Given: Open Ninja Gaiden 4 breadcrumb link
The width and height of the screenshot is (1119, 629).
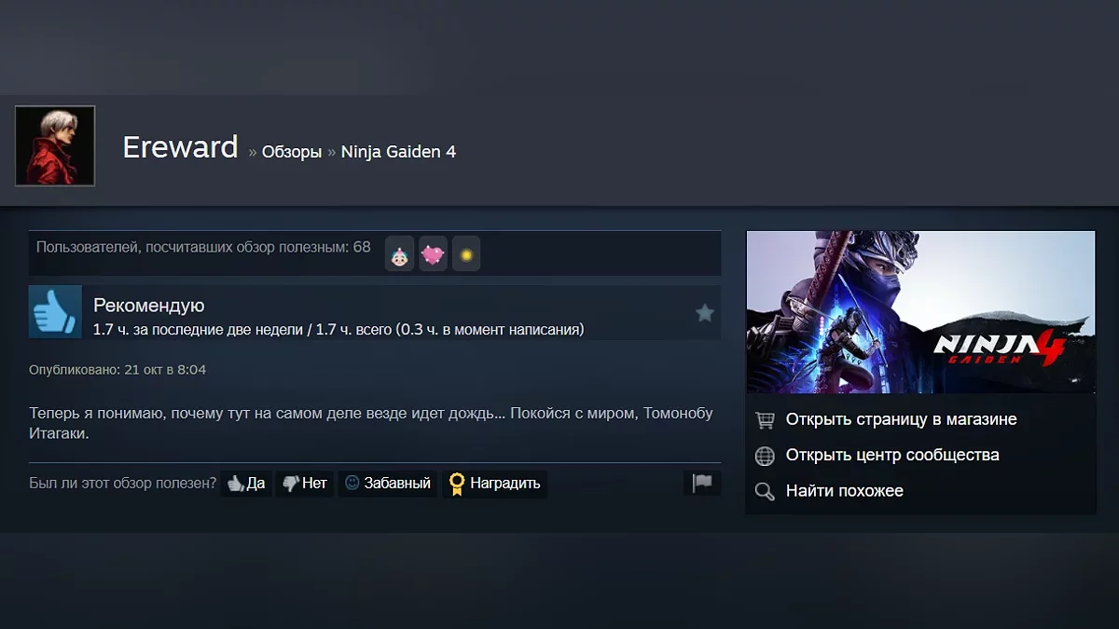Looking at the screenshot, I should (398, 151).
